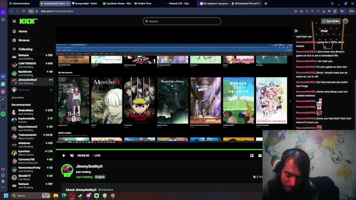
Task: Open liquidbrain followed channel
Action: (32, 73)
